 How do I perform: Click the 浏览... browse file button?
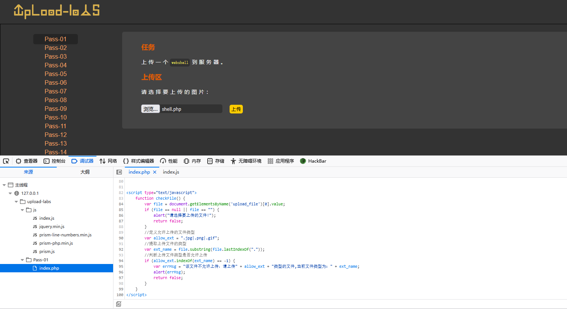(x=151, y=109)
